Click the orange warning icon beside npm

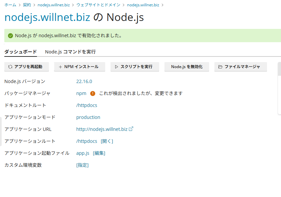(x=93, y=93)
